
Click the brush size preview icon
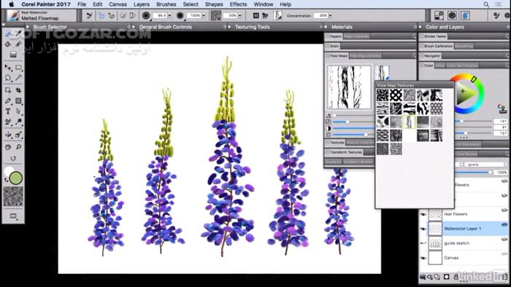pyautogui.click(x=146, y=15)
